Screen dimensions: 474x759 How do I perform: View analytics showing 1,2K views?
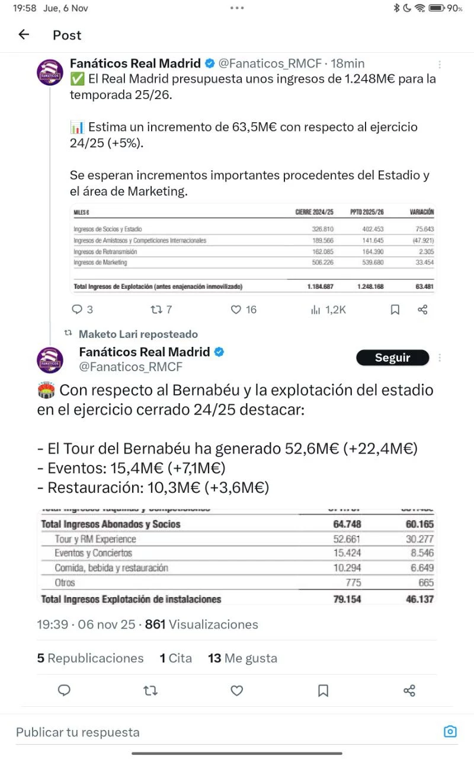[x=328, y=310]
